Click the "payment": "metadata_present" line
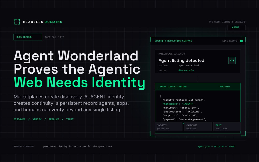This screenshot has width=259, height=162. pyautogui.click(x=184, y=119)
